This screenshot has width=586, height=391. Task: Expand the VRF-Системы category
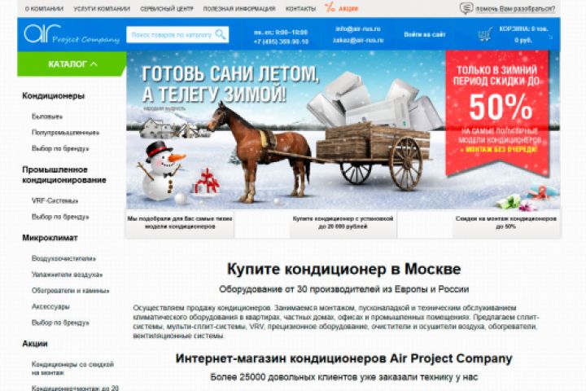pyautogui.click(x=55, y=201)
